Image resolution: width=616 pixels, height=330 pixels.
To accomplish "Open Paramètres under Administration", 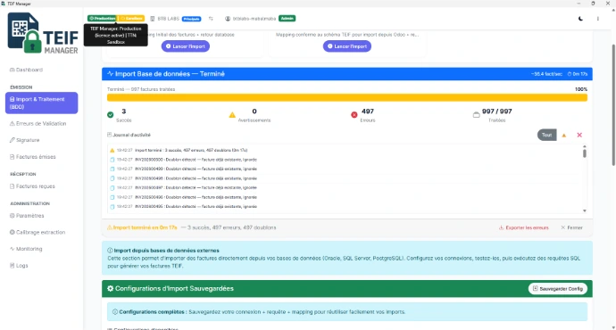I will 27,216.
